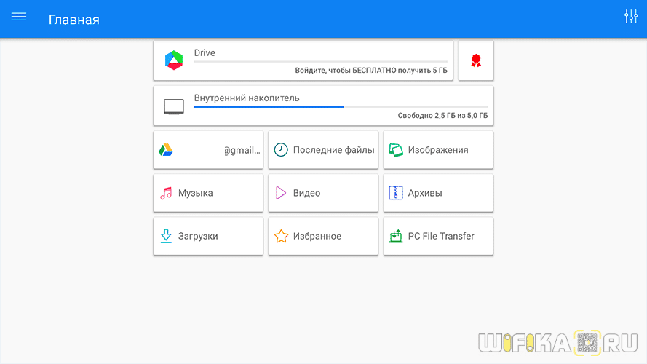Open the hamburger navigation menu
The width and height of the screenshot is (647, 364).
tap(19, 17)
